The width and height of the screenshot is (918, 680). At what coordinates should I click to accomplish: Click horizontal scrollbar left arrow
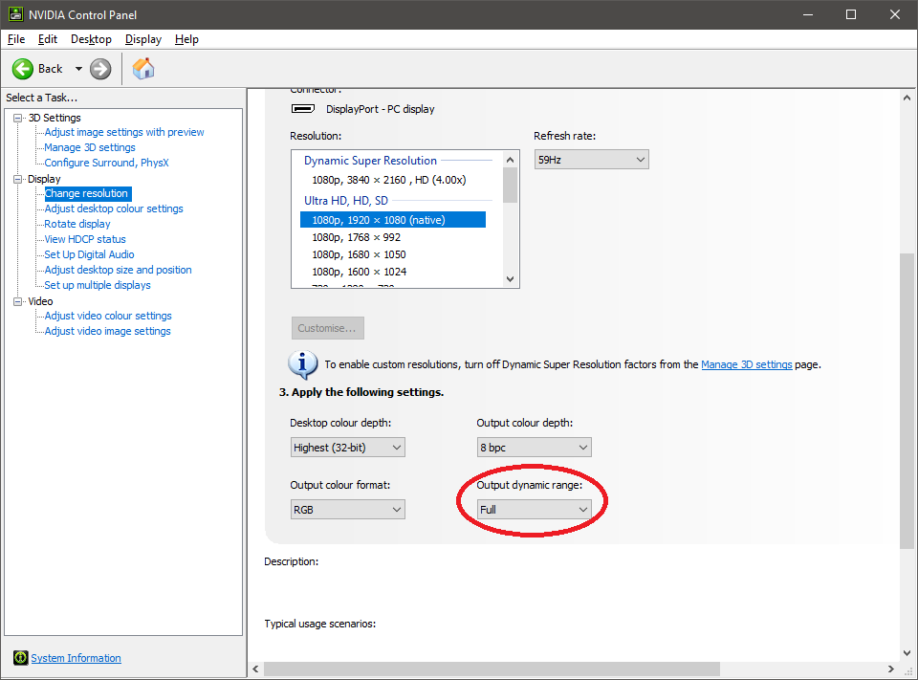(x=255, y=669)
